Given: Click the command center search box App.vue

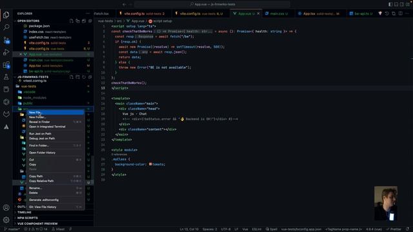Looking at the screenshot, I should (212, 5).
